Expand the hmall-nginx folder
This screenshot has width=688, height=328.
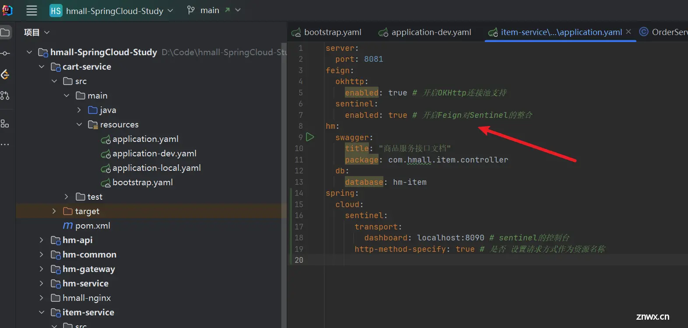coord(42,298)
